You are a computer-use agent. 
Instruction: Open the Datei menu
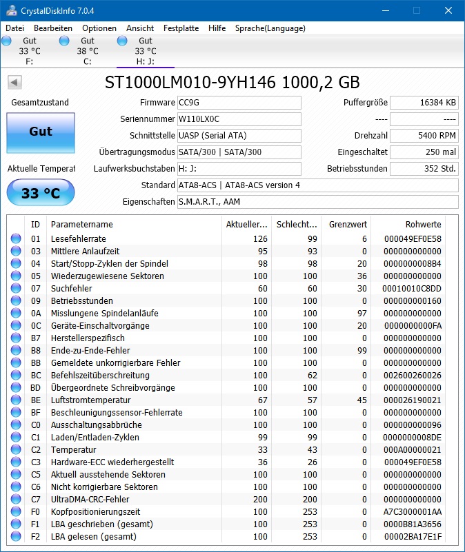pyautogui.click(x=14, y=28)
